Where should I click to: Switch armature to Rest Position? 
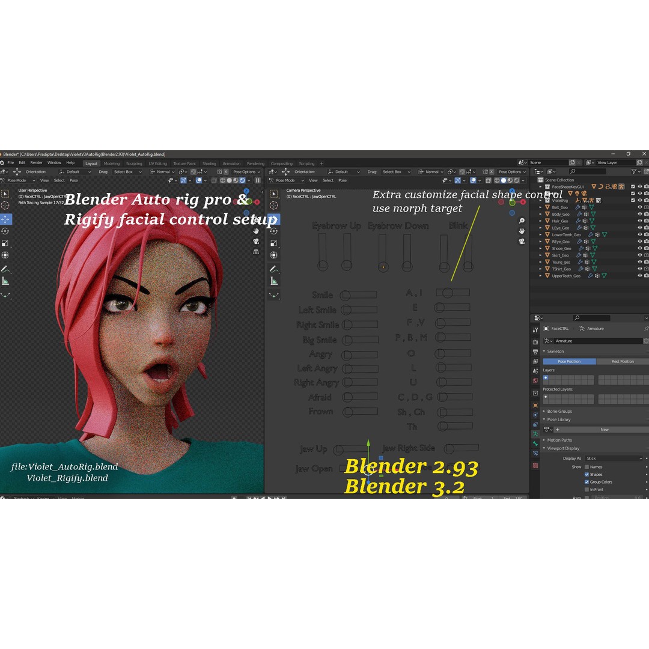622,361
